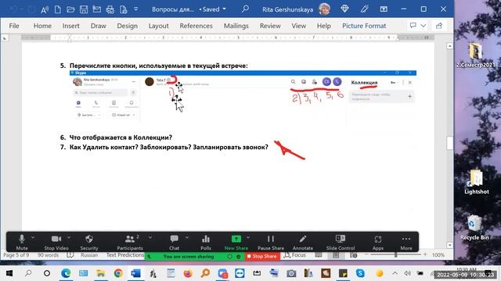Screen dimensions: 501x281
Task: Open Zoom Chat
Action: coord(174,242)
